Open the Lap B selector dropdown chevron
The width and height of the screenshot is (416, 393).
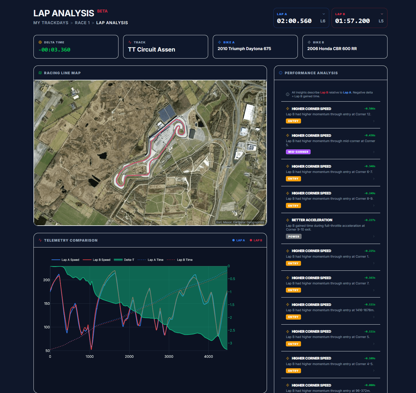[x=382, y=14]
